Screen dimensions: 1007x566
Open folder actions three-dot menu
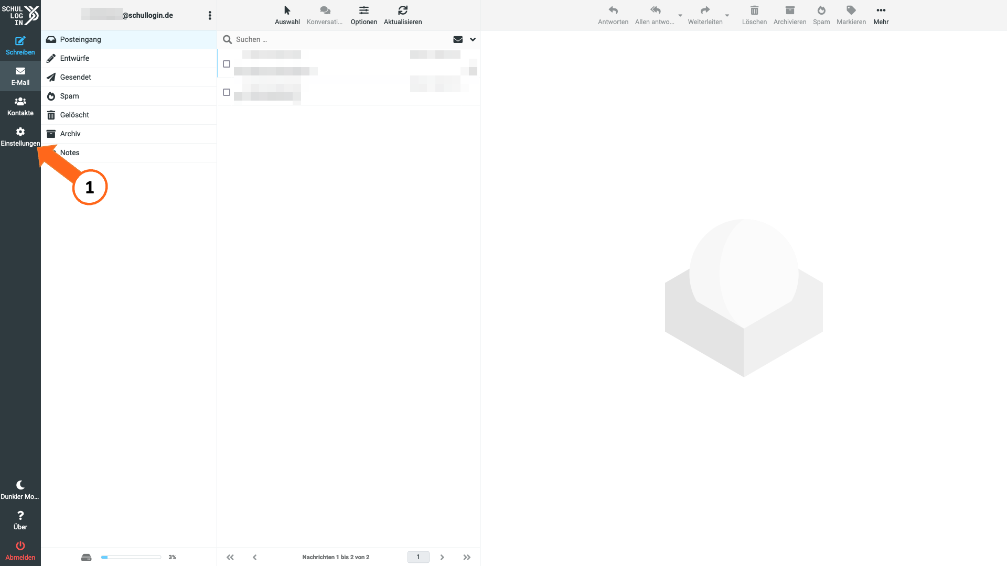(x=210, y=15)
